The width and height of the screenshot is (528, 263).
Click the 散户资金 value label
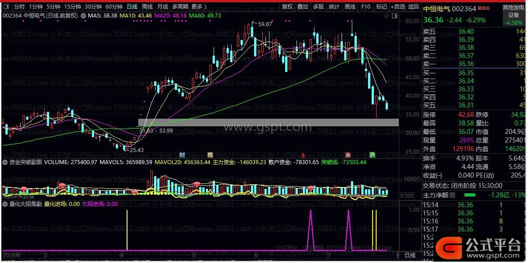click(x=293, y=162)
